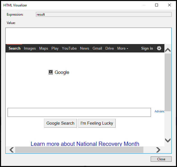Click the broken Google logo image icon
Viewport: 177px width, 167px height.
point(51,72)
